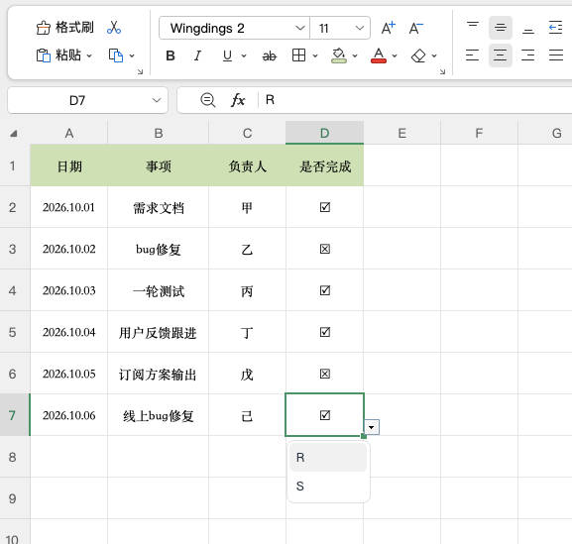Select the cell 线上bug修复
The width and height of the screenshot is (572, 544).
point(158,415)
